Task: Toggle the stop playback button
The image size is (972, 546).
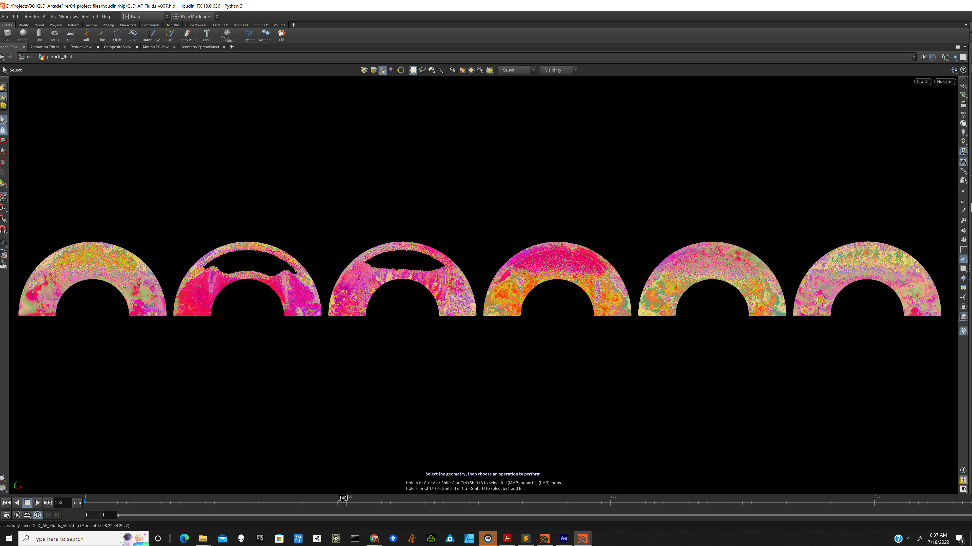Action: point(27,502)
